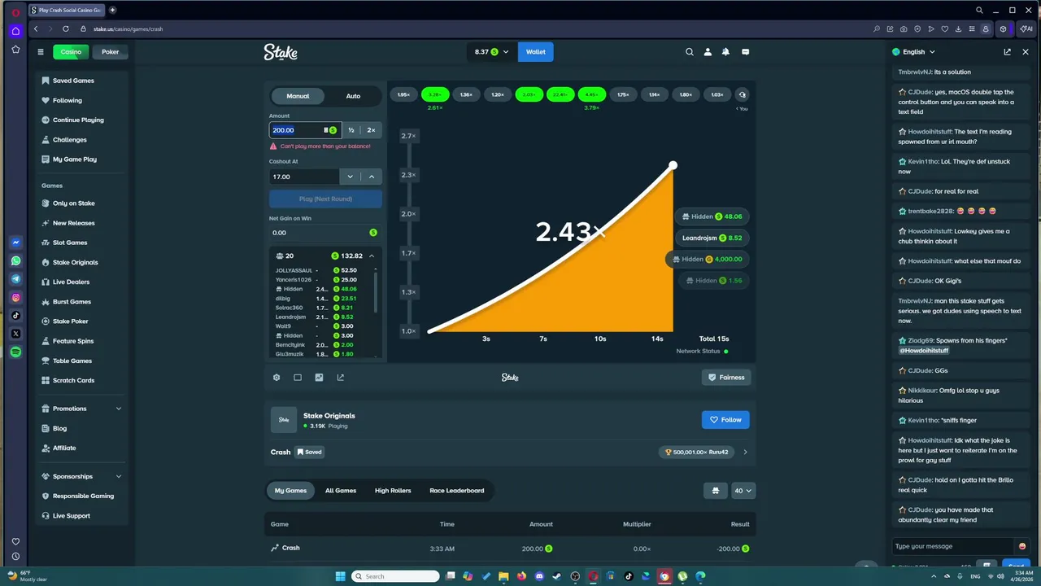Open Discord from the taskbar
Screen dimensions: 1041x586
[x=539, y=576]
